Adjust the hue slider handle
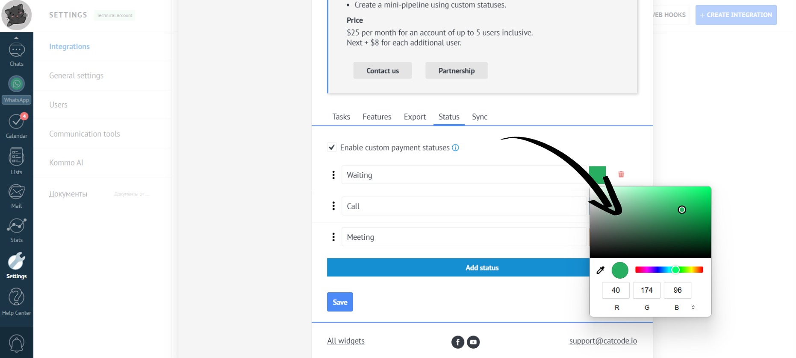796x358 pixels. 675,270
